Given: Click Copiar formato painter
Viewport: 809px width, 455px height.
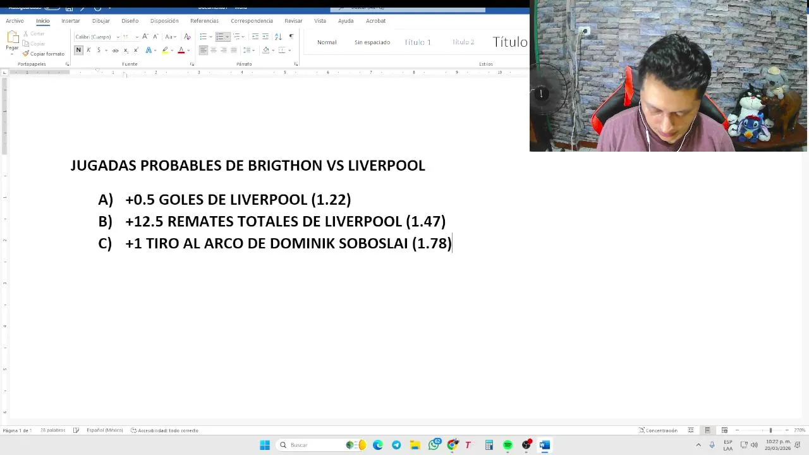Looking at the screenshot, I should [x=43, y=54].
